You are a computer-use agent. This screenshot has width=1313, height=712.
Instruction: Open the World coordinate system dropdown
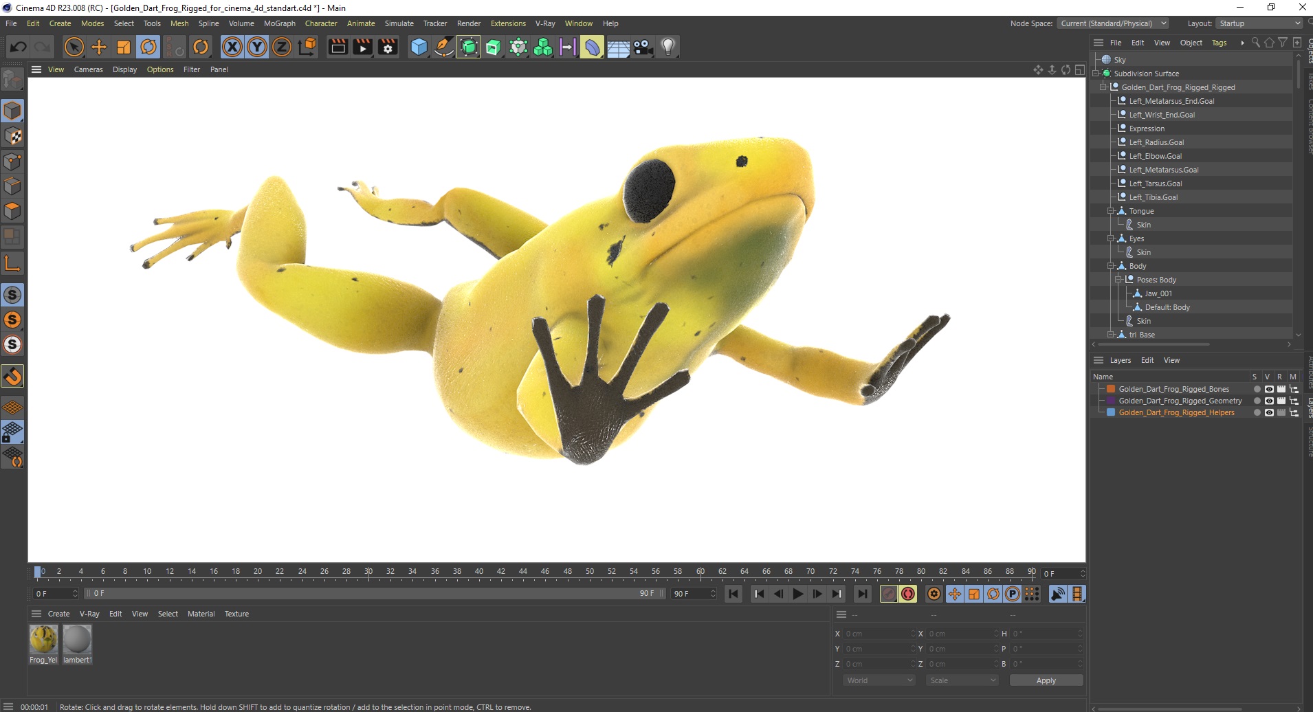879,680
